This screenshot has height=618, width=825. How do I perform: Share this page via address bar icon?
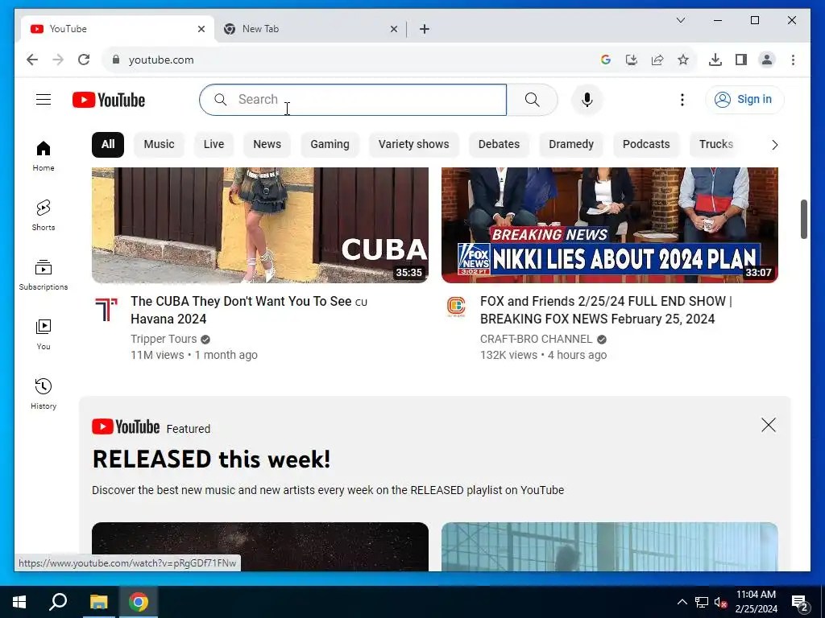657,60
